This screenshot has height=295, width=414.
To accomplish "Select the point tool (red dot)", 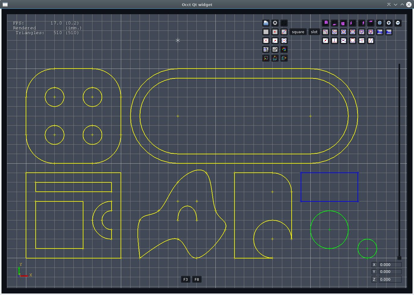I will 275,32.
